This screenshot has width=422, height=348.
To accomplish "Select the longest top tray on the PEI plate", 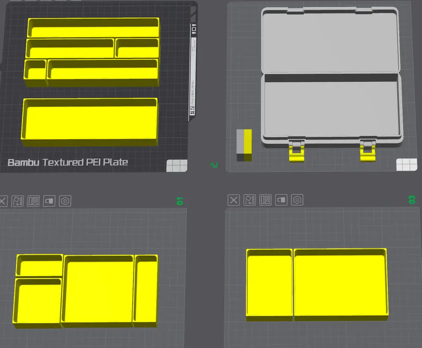I will (x=93, y=27).
